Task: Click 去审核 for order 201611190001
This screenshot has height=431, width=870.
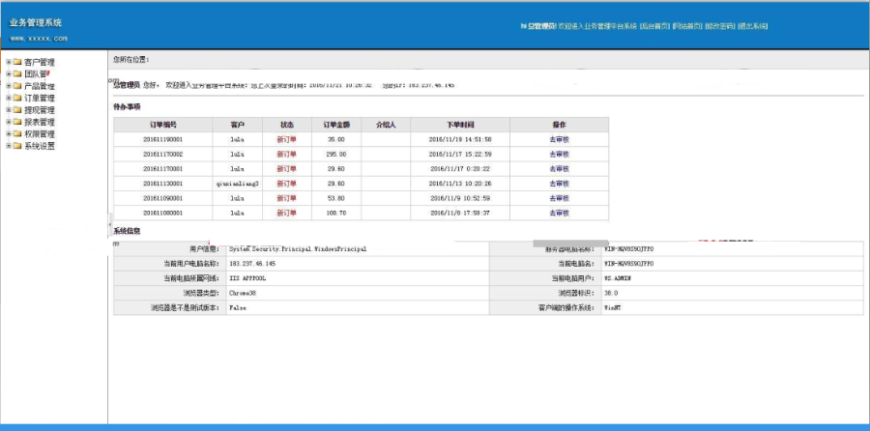Action: pyautogui.click(x=560, y=139)
